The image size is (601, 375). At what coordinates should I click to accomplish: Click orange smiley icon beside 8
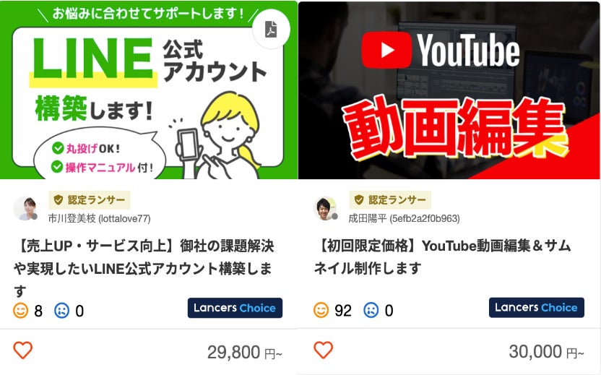point(21,311)
